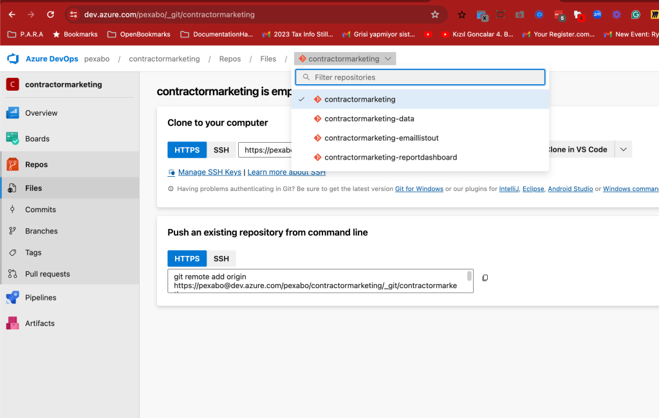Click the Branches icon in the sidebar
Image resolution: width=659 pixels, height=418 pixels.
point(12,231)
